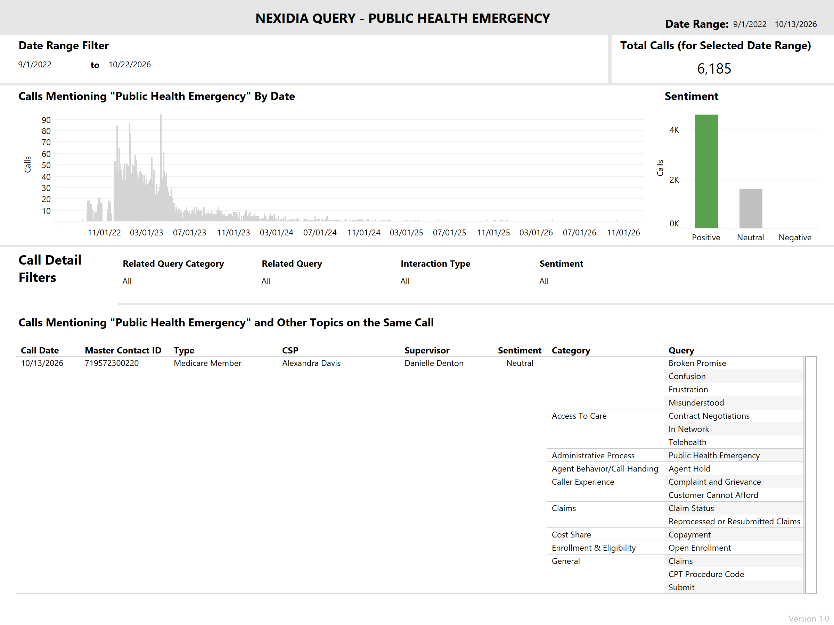Select the Confusion query row

point(734,376)
